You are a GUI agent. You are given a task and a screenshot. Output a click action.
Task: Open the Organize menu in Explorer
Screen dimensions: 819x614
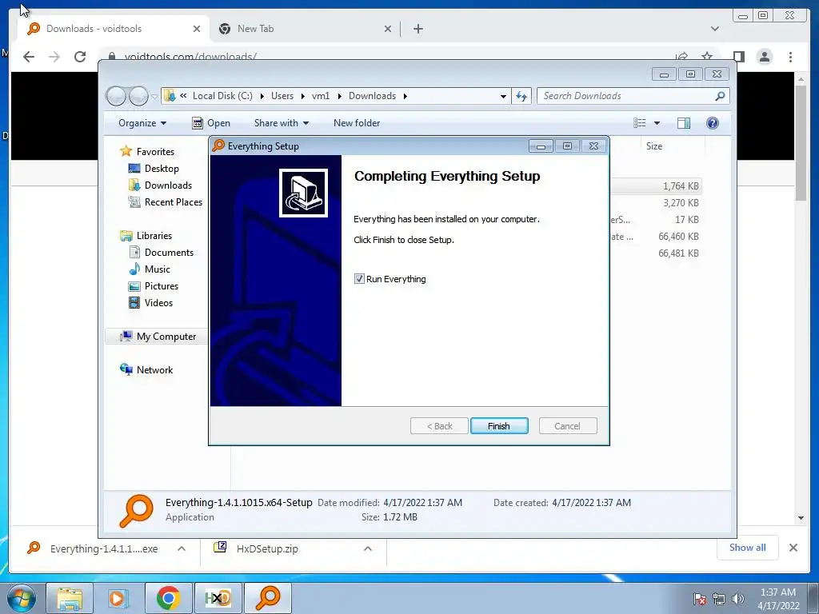pos(142,123)
